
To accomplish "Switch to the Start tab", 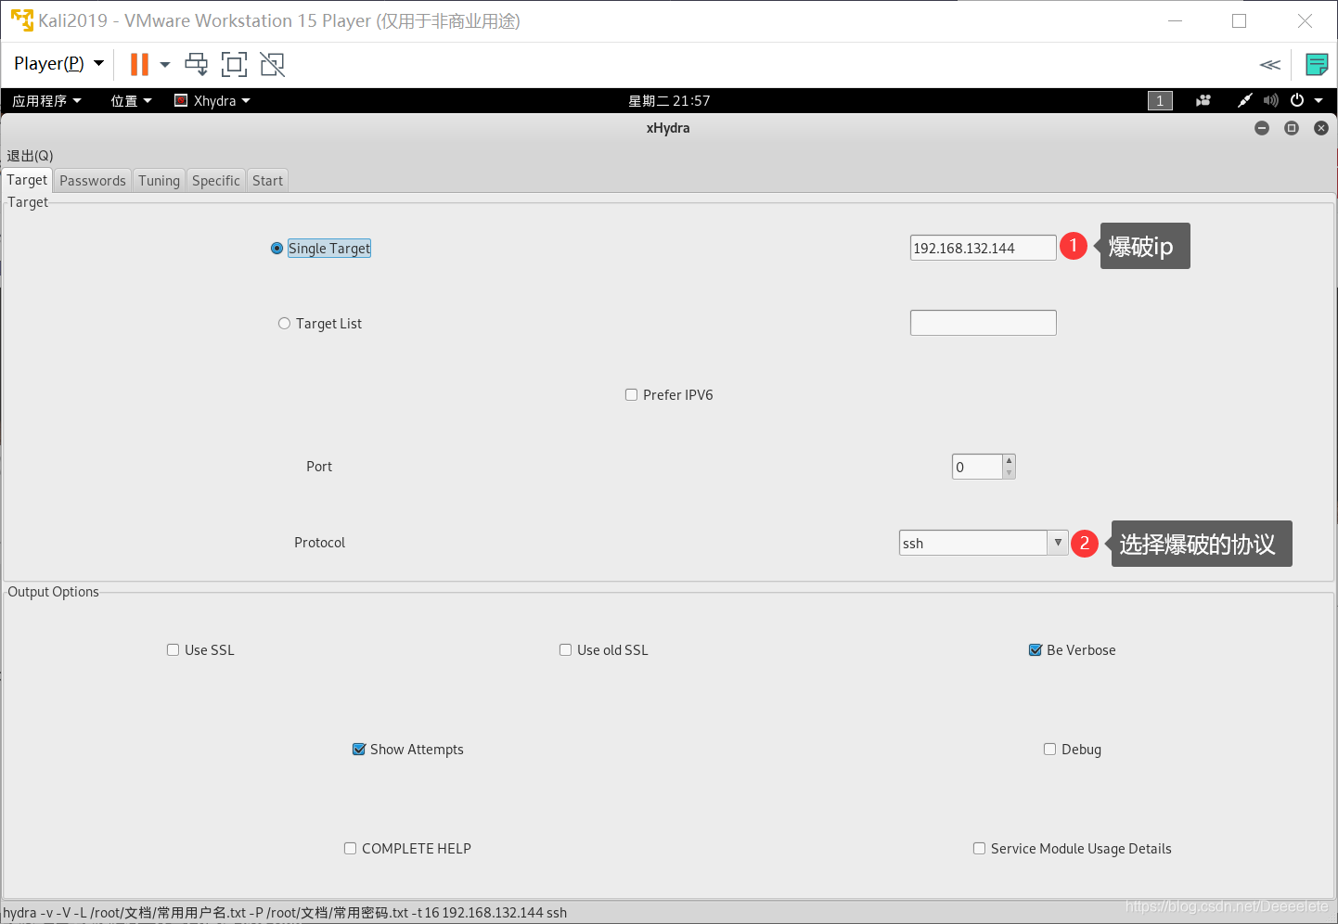I will click(x=267, y=181).
